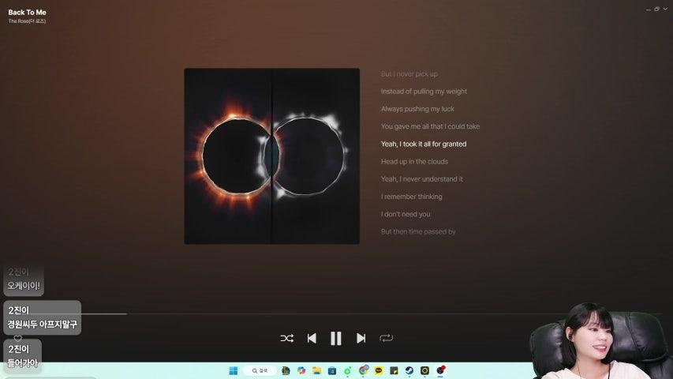This screenshot has height=379, width=673.
Task: Open the music app with the red badge
Action: (x=440, y=370)
